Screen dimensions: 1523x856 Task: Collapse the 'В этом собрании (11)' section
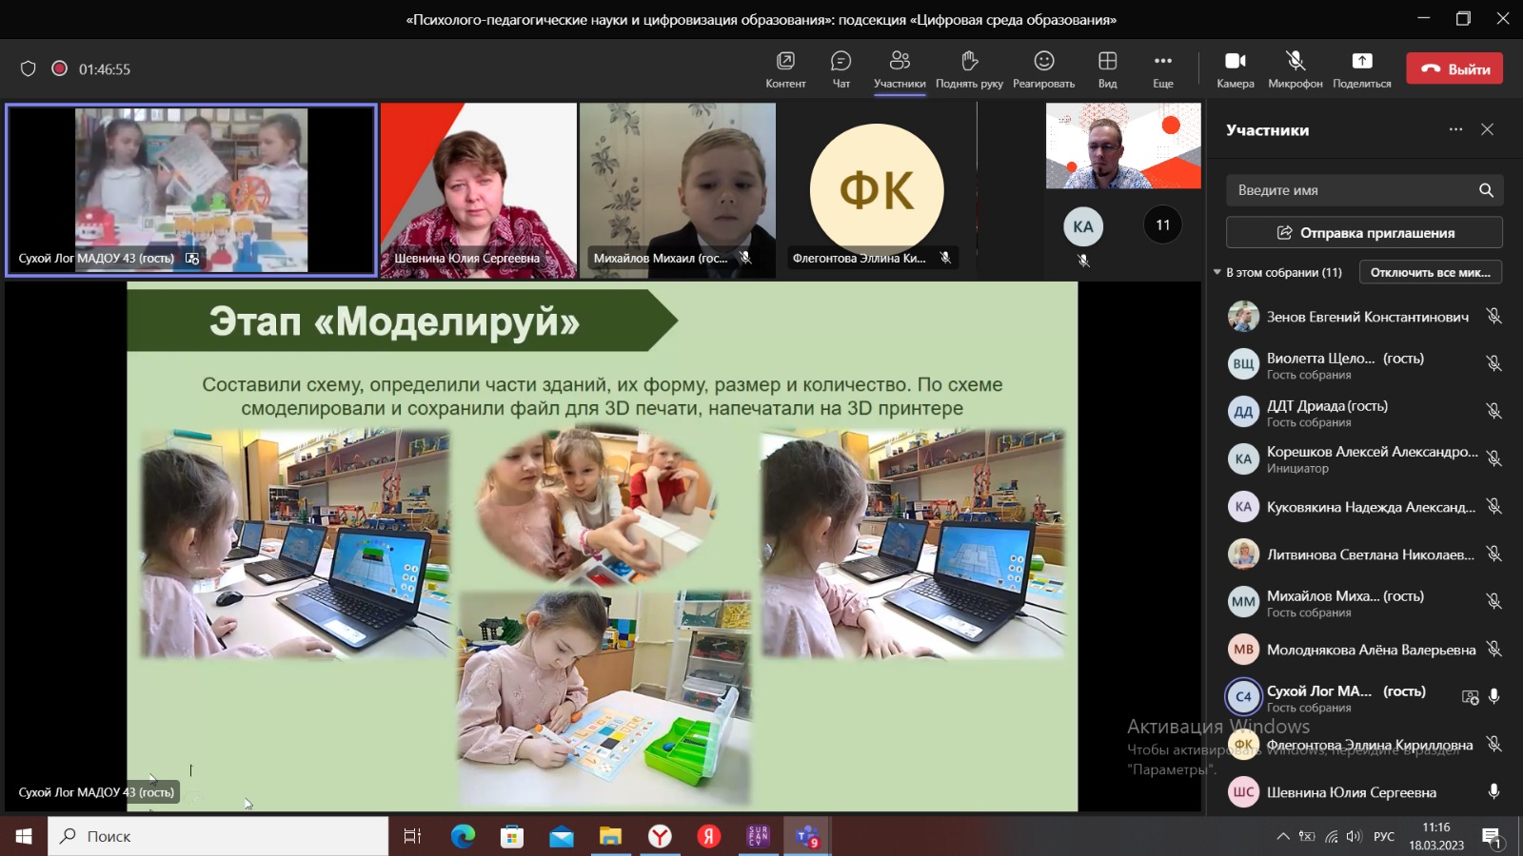point(1217,273)
